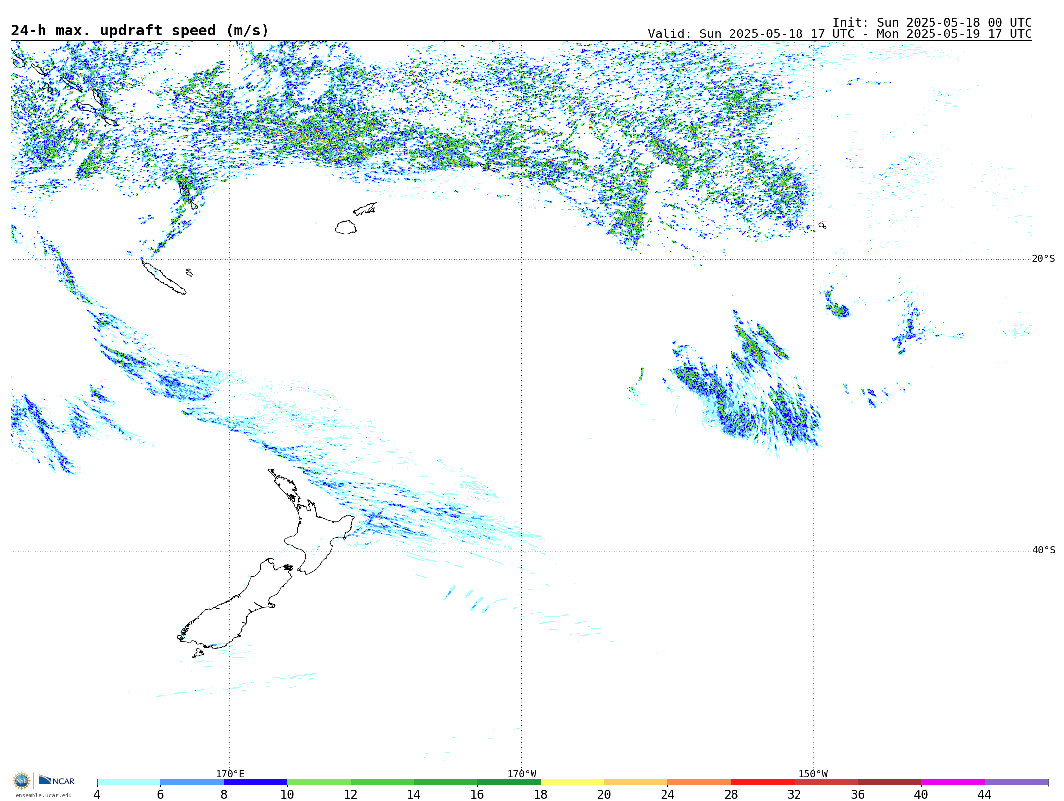Click the light orange 20-24 colorbar swatch
This screenshot has height=801, width=1064.
pos(635,782)
